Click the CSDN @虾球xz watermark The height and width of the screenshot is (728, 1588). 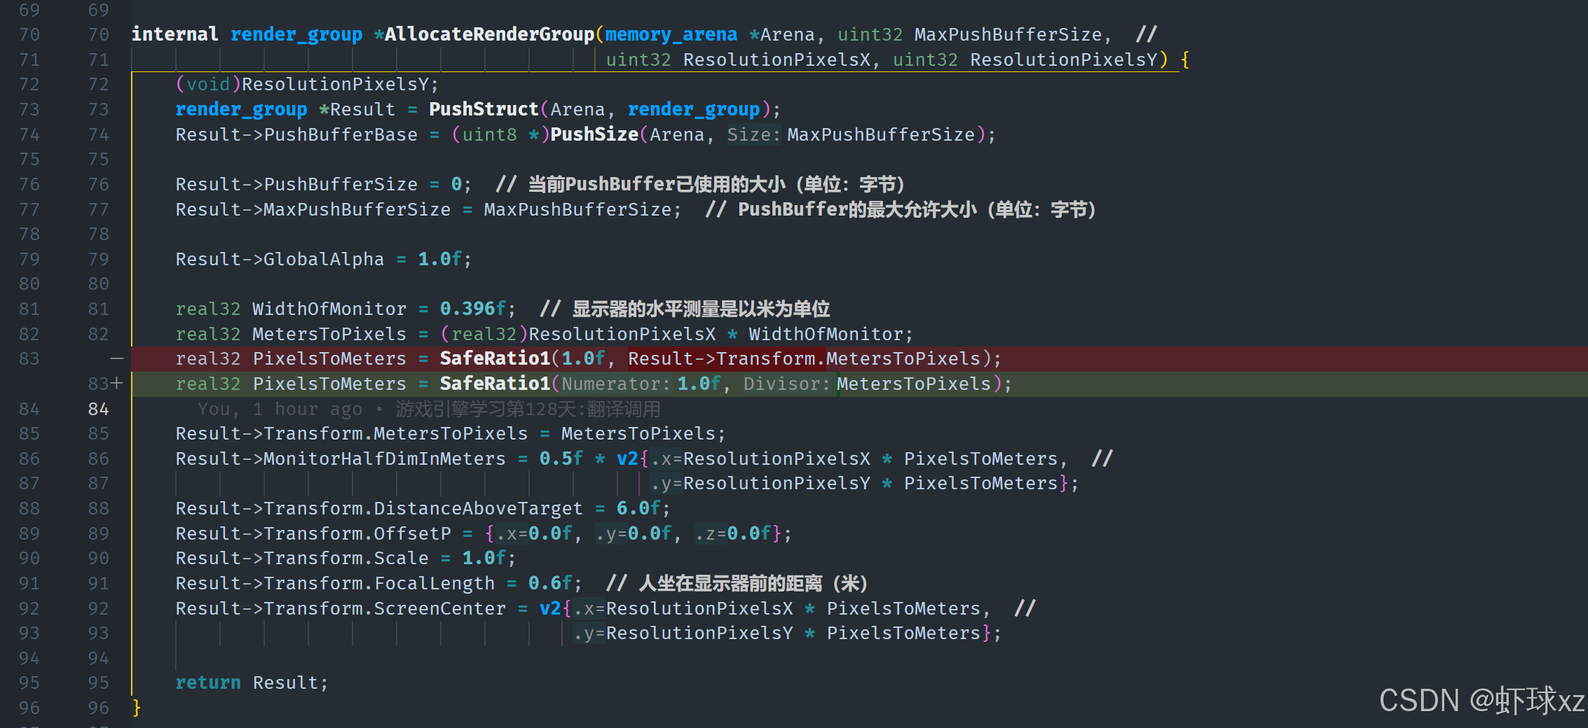1480,701
